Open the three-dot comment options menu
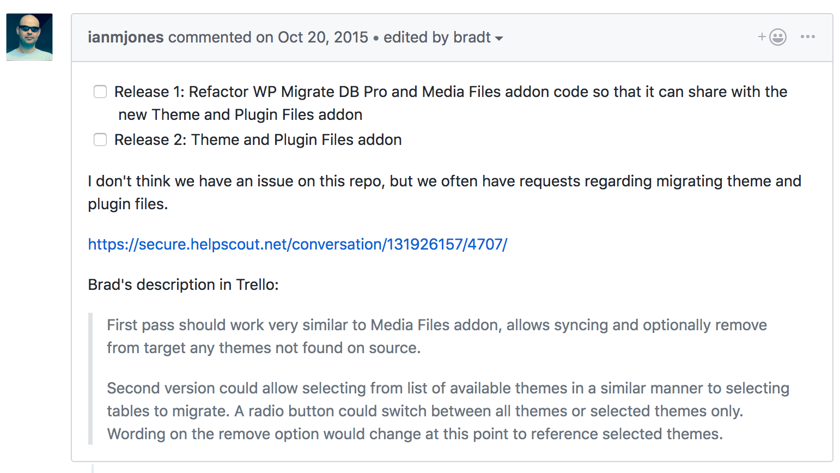840x473 pixels. pyautogui.click(x=808, y=37)
